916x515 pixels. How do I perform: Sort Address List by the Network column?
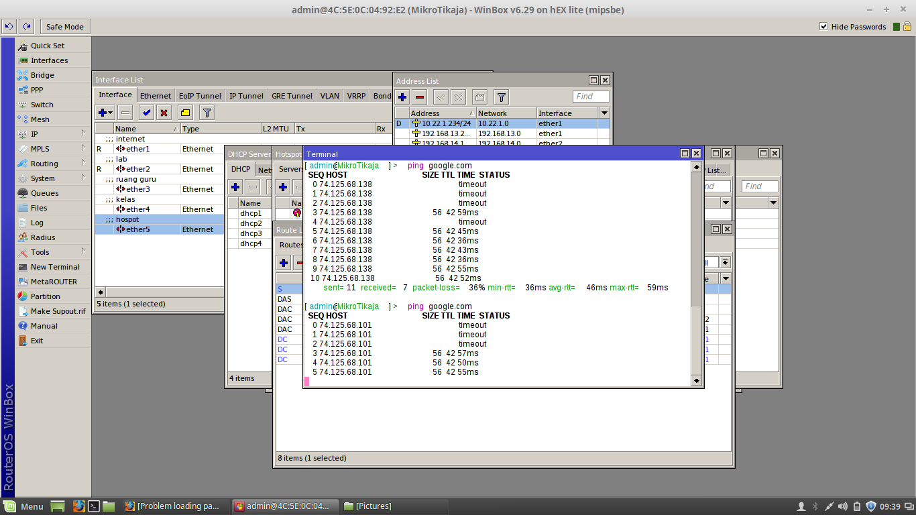506,113
